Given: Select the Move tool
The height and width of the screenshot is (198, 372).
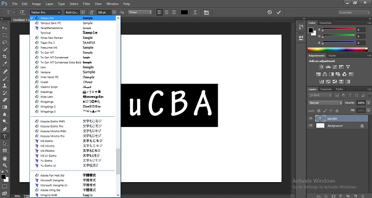Looking at the screenshot, I should 5,28.
